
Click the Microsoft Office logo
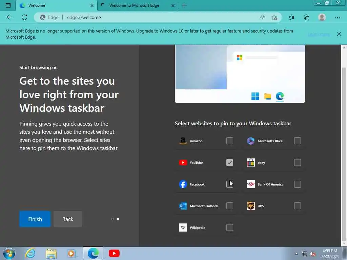[251, 141]
